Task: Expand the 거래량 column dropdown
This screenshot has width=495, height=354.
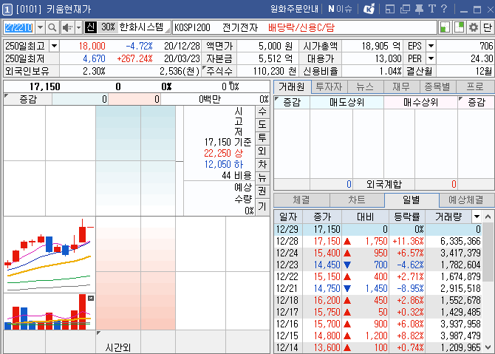Action: tap(477, 217)
